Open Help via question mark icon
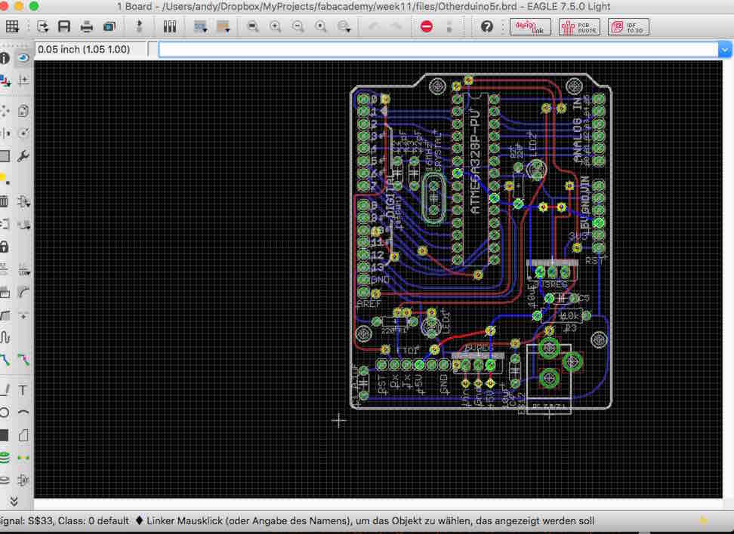 click(x=487, y=26)
